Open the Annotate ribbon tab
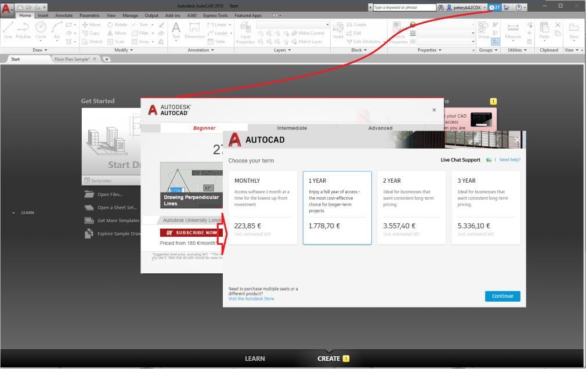Image resolution: width=586 pixels, height=369 pixels. point(64,15)
